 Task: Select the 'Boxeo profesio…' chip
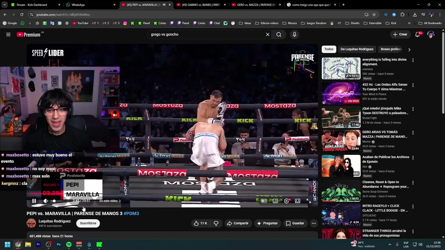[391, 49]
